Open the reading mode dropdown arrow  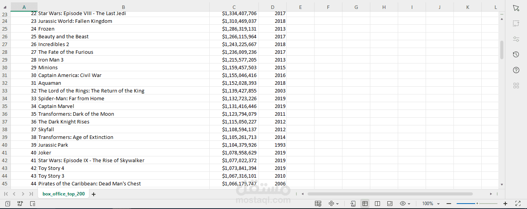pyautogui.click(x=337, y=204)
